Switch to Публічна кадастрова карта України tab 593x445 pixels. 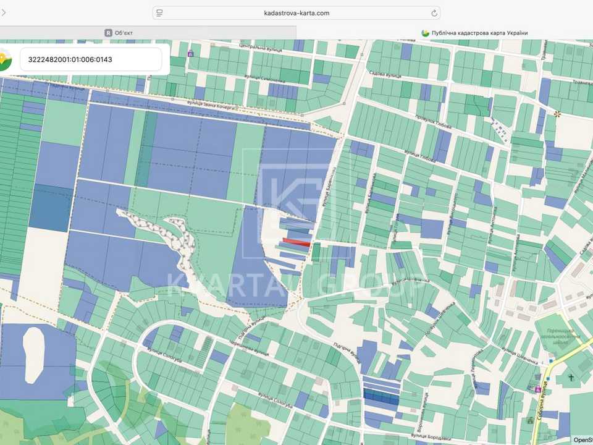(x=474, y=33)
